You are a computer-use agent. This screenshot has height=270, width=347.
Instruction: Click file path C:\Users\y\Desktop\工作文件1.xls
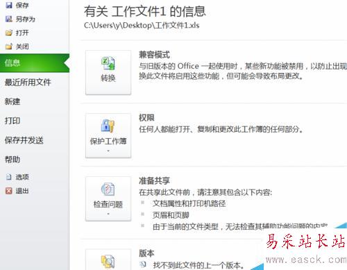(x=142, y=25)
